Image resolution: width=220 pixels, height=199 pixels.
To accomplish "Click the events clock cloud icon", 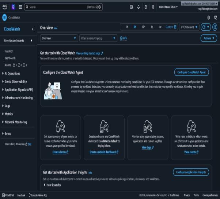I will [x=191, y=126].
